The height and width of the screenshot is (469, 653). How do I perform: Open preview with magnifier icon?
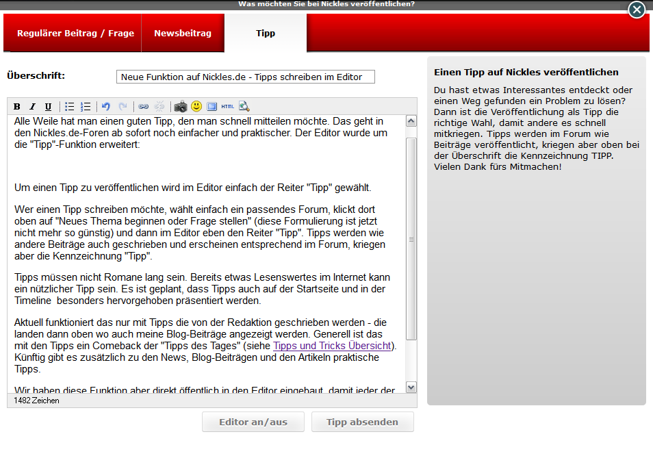(244, 107)
